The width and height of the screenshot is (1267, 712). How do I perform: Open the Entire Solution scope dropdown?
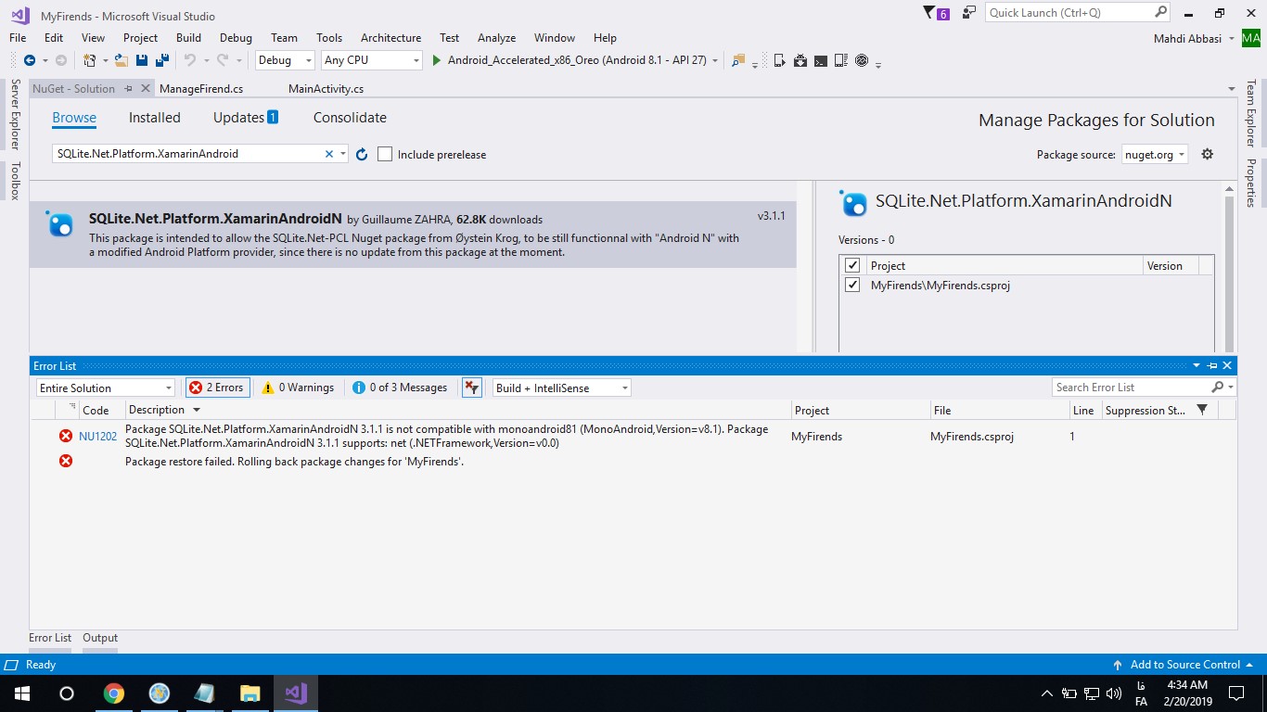pos(105,388)
